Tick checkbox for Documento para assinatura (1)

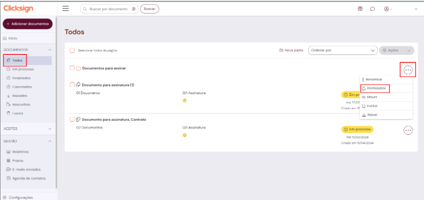72,85
